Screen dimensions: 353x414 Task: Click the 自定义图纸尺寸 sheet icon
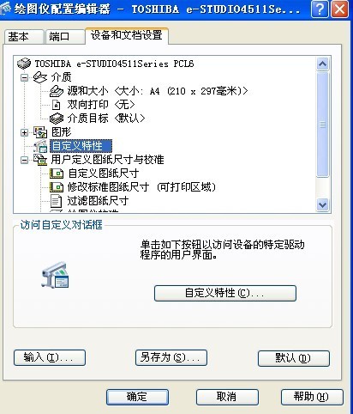pos(57,174)
